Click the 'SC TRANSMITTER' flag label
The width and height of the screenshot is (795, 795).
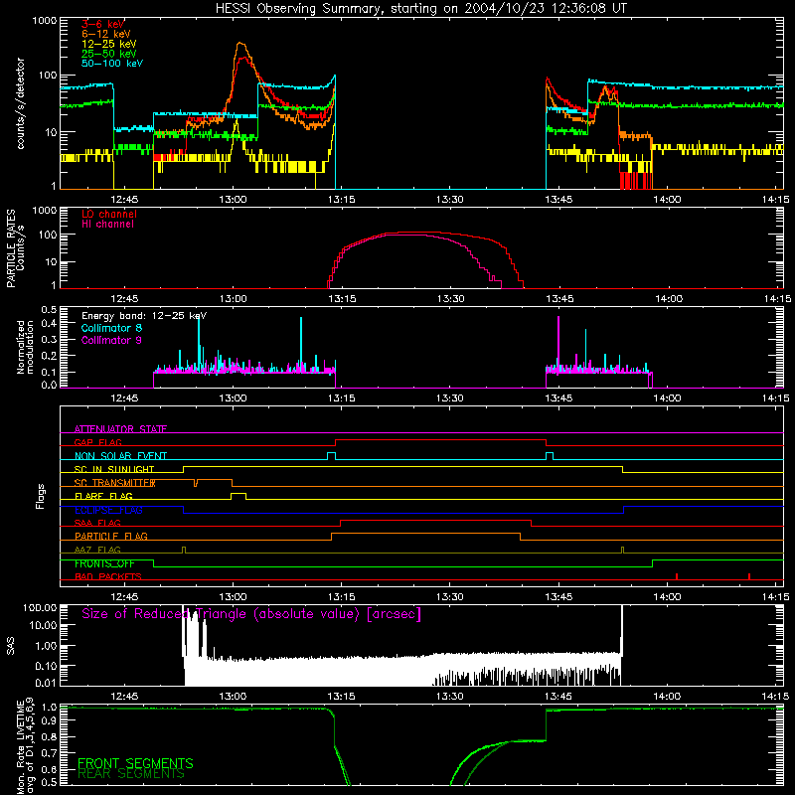(114, 483)
